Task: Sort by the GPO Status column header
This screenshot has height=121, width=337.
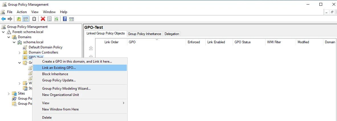Action: (x=249, y=42)
